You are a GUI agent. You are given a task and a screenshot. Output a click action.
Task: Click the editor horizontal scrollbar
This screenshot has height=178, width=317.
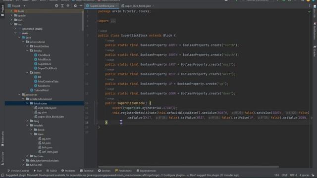tap(188, 167)
